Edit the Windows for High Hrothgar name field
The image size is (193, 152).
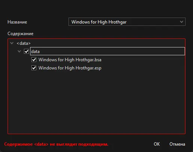(127, 22)
